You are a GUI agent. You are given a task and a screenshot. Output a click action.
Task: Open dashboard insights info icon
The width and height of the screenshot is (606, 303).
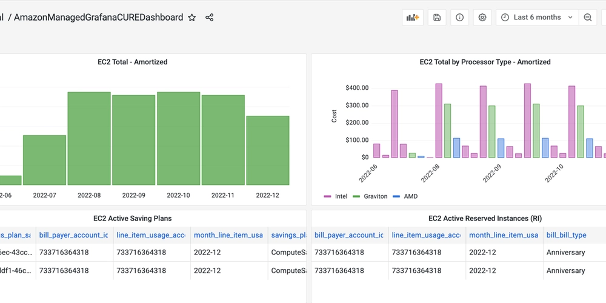click(x=459, y=18)
